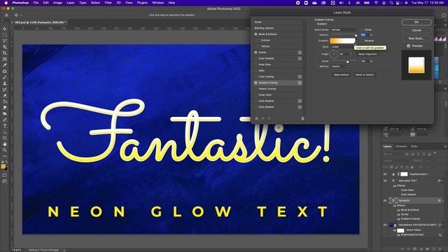Open the gradient Style dropdown
The image size is (448, 252).
[342, 47]
